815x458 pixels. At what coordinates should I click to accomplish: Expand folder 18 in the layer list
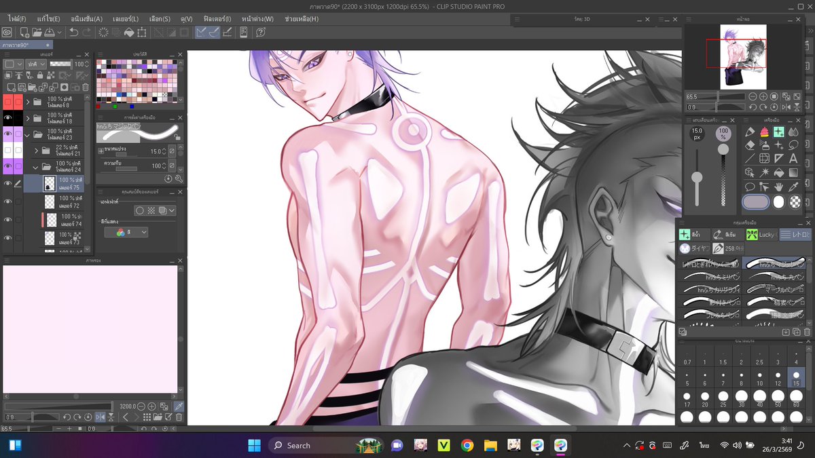(28, 118)
